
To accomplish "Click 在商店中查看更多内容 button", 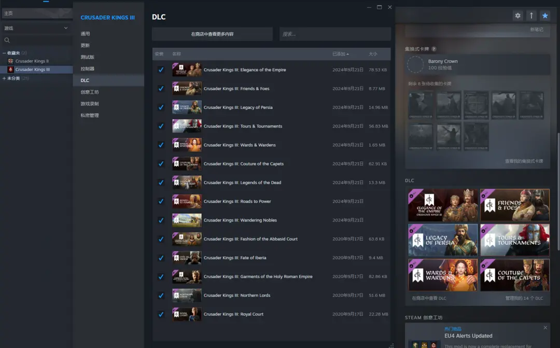I will click(212, 34).
